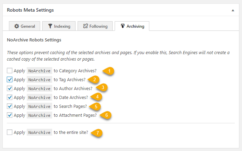Click the Robots Meta Settings panel title
242x151 pixels.
tap(30, 10)
